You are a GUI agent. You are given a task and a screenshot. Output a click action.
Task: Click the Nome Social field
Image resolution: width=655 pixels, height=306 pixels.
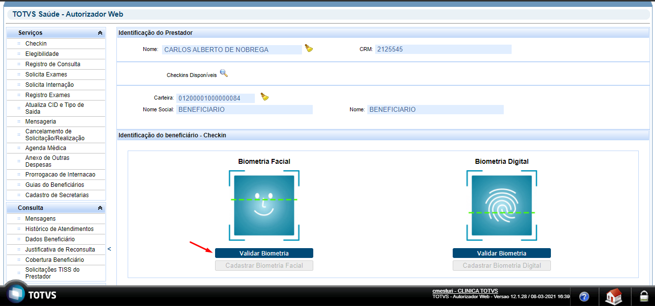tap(245, 109)
